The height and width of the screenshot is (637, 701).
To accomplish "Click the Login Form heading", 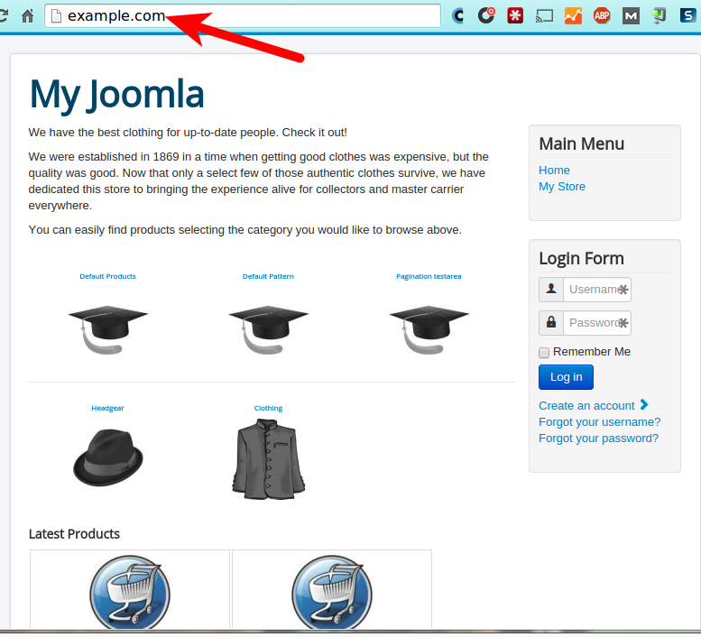I will pyautogui.click(x=581, y=258).
